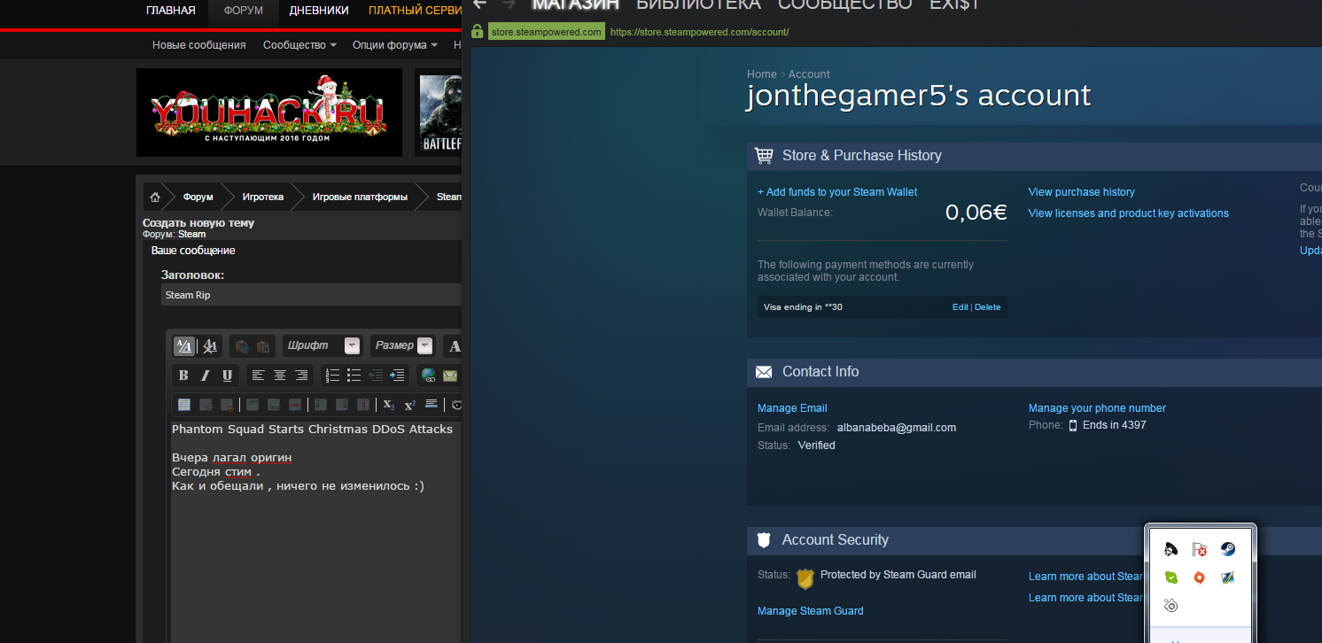1322x643 pixels.
Task: Click Edit for the Visa payment method
Action: coord(960,307)
